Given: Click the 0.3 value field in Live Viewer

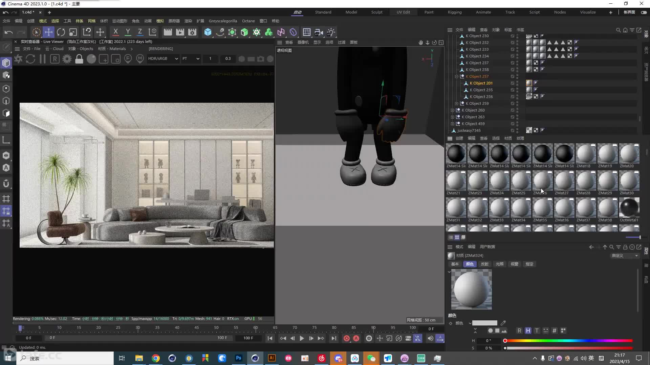Looking at the screenshot, I should coord(228,58).
